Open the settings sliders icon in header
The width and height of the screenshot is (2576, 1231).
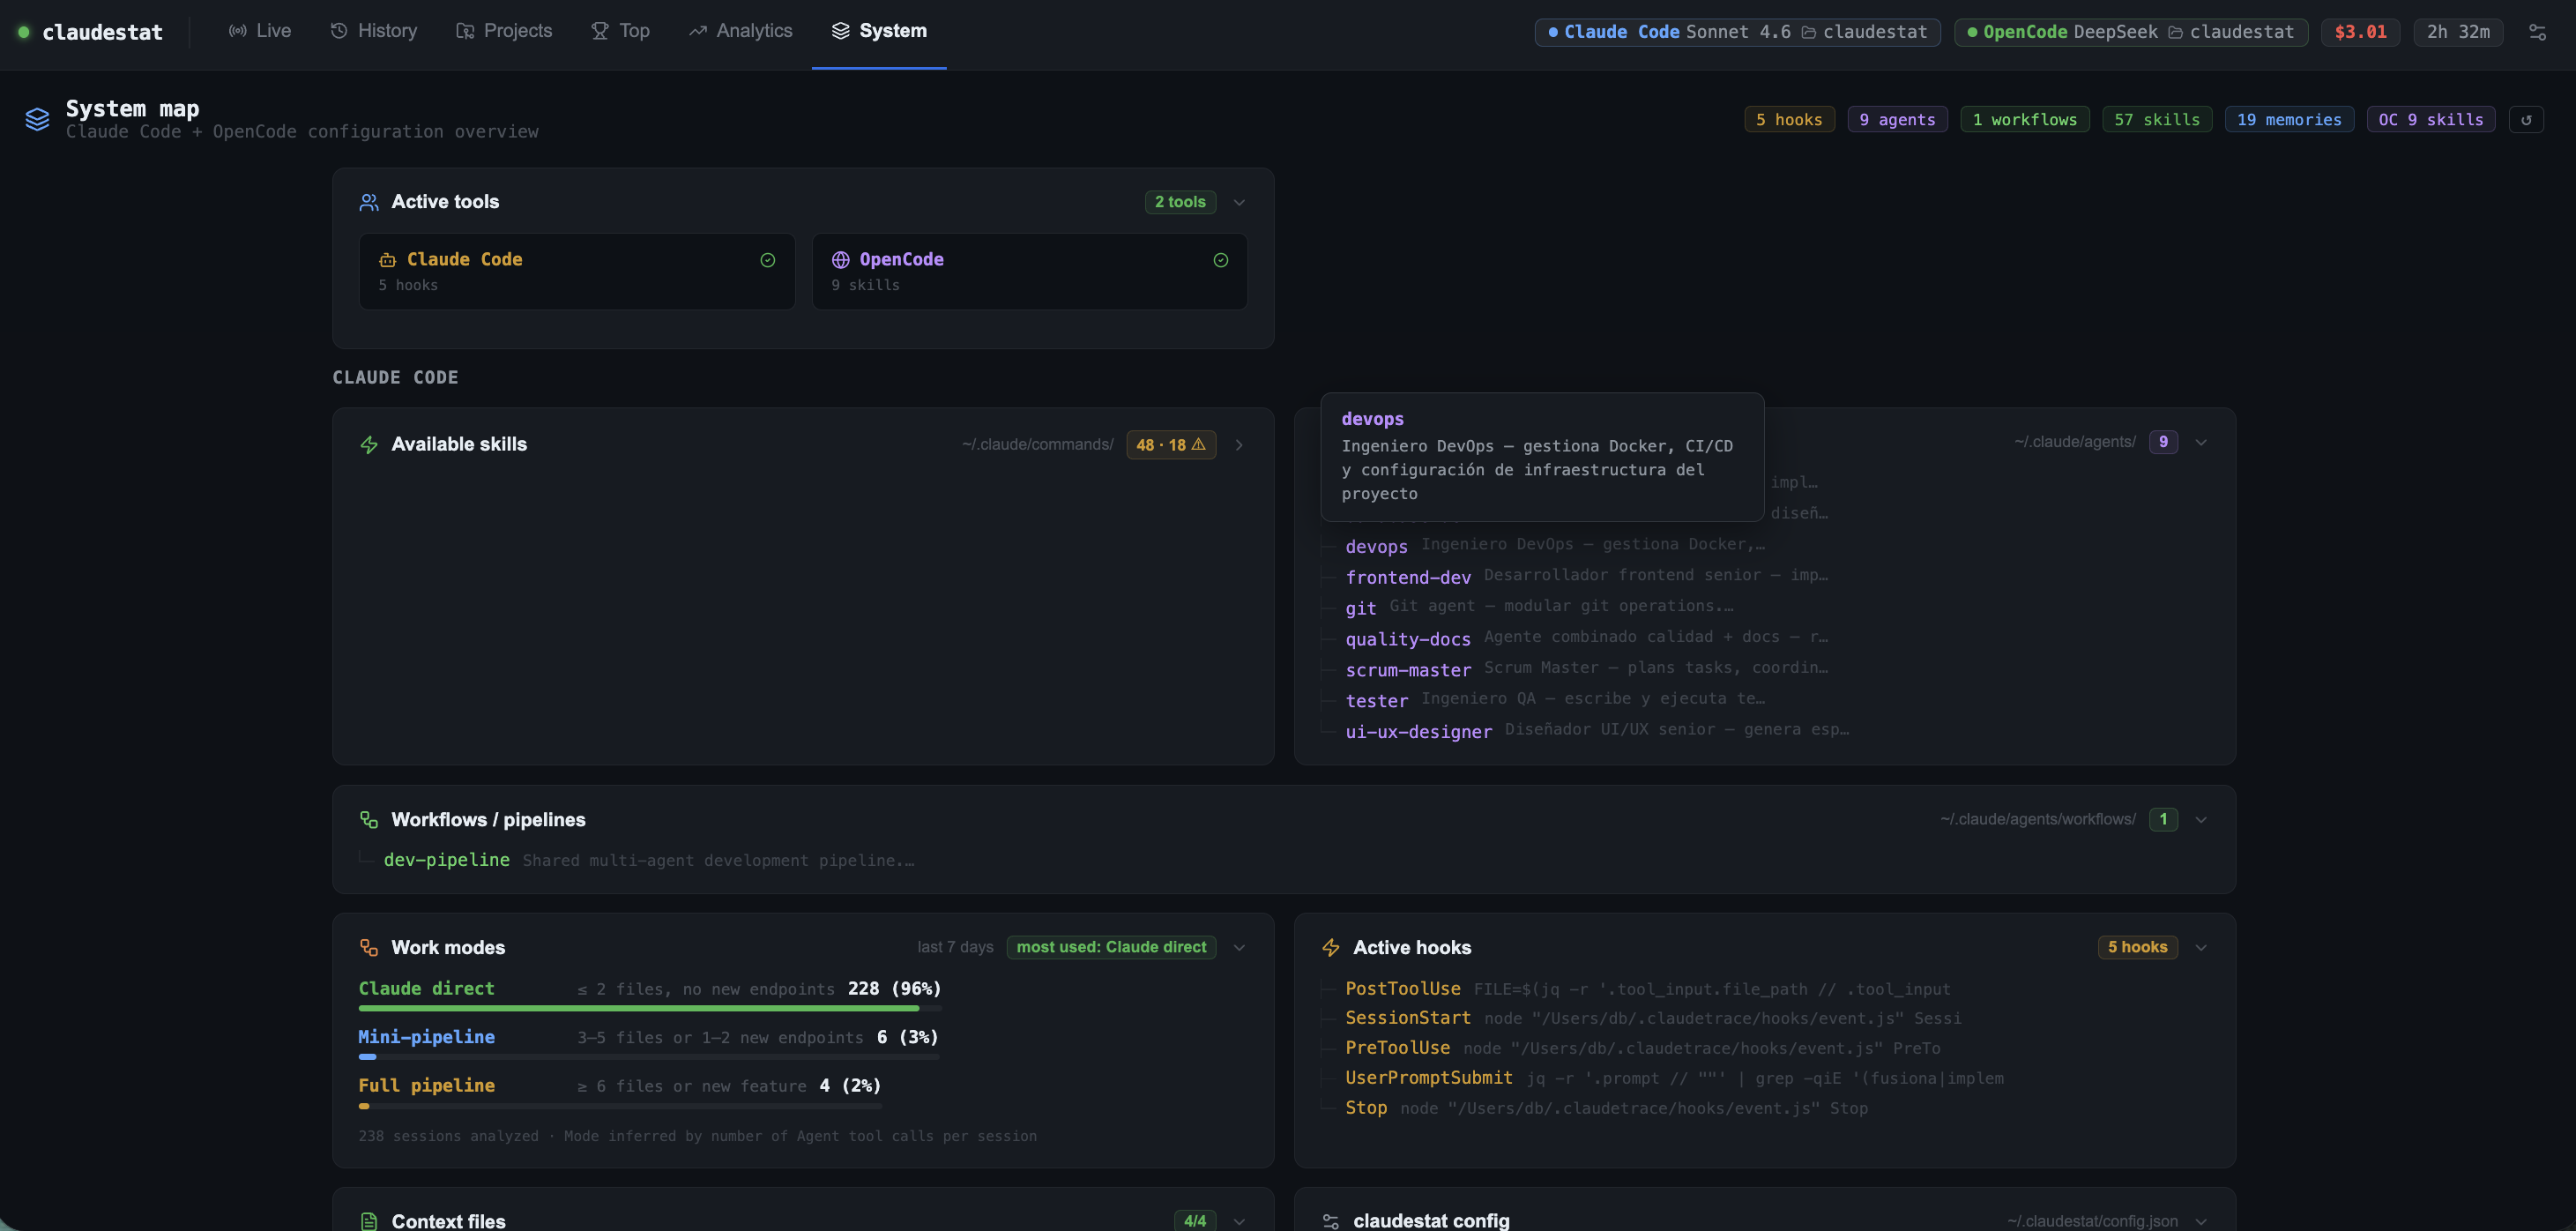[x=2537, y=32]
